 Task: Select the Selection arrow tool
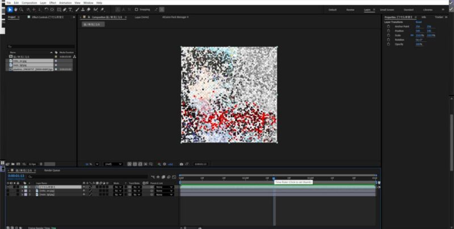(10, 10)
